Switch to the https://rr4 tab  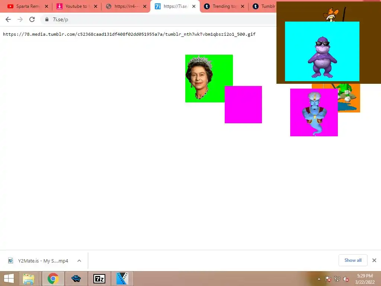coord(126,6)
